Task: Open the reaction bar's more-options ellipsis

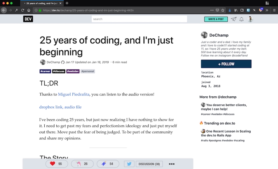Action: [x=171, y=164]
